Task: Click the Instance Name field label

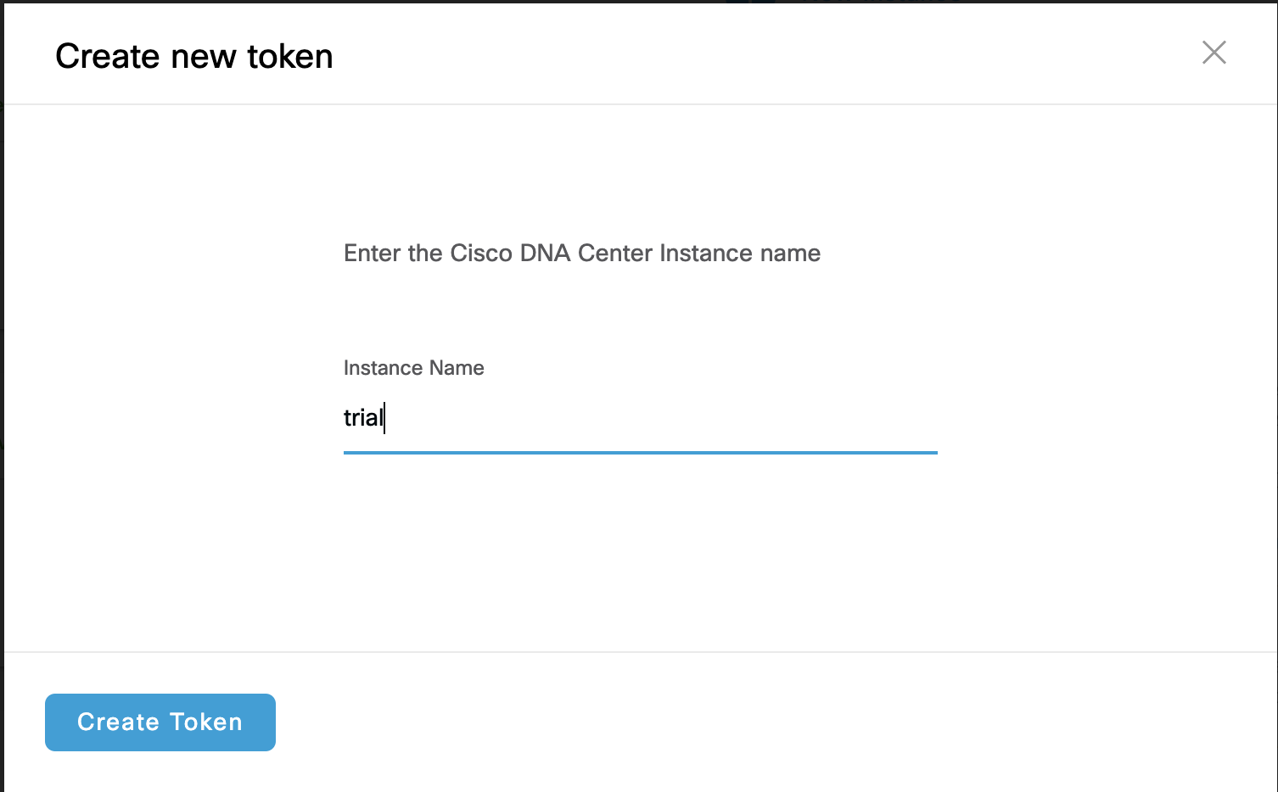Action: click(413, 368)
